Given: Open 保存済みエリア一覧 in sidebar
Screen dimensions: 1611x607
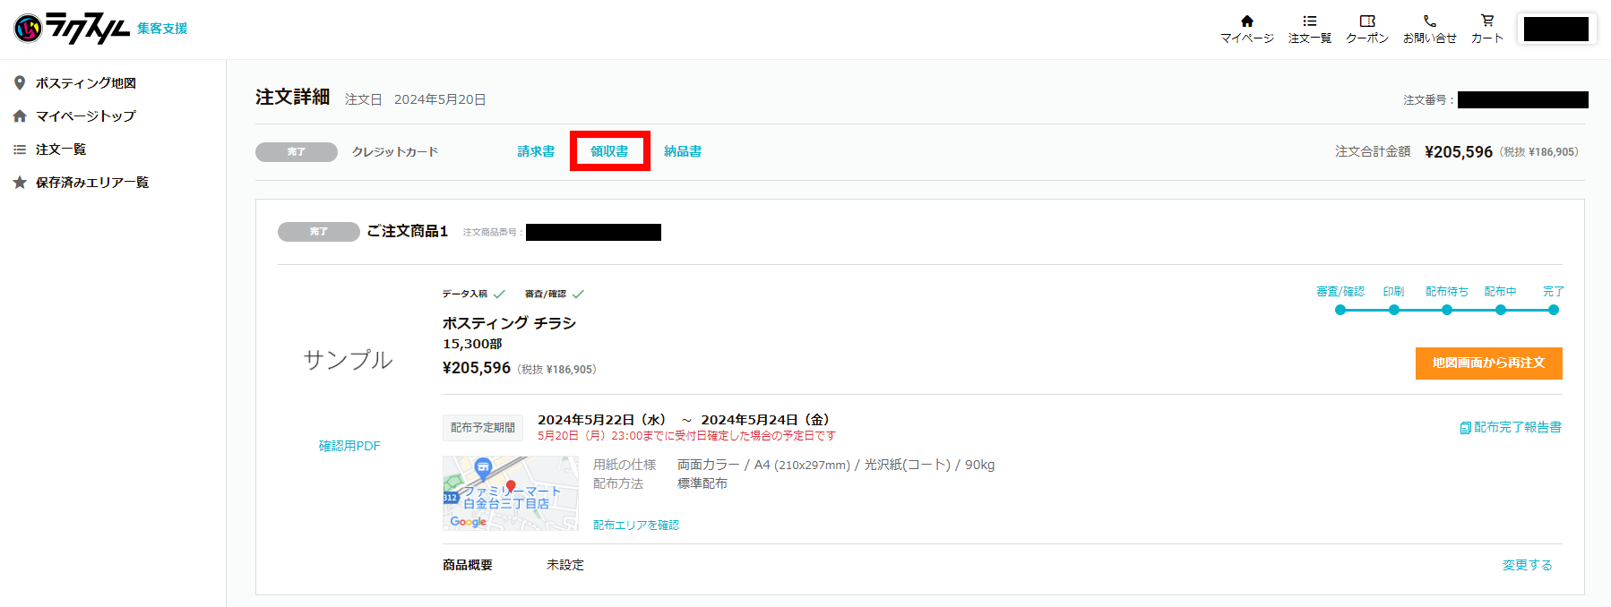Looking at the screenshot, I should (x=82, y=183).
